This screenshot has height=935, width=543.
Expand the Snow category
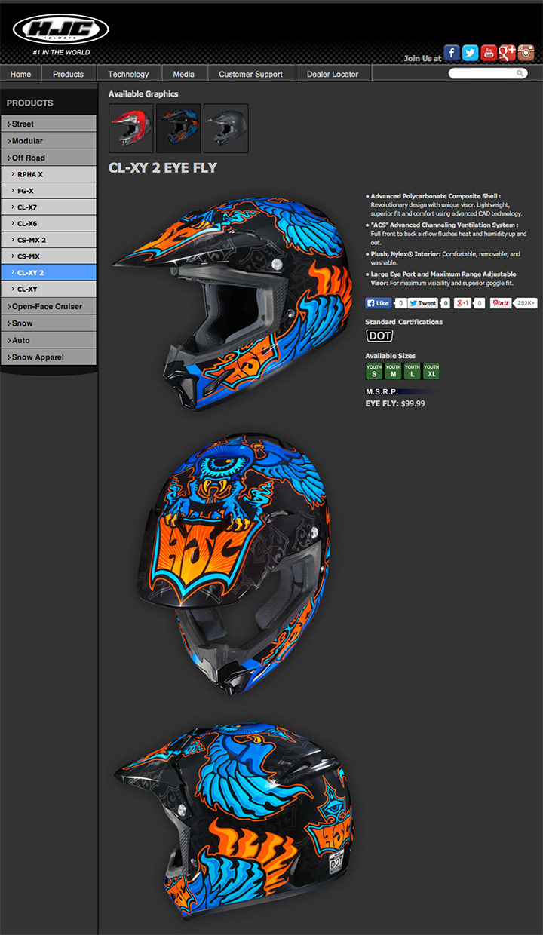point(48,323)
